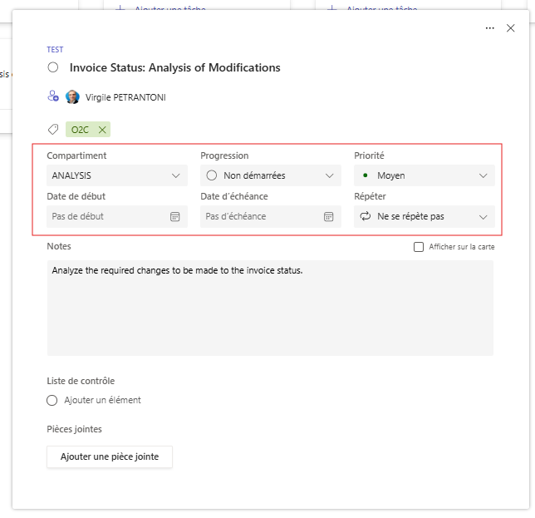The height and width of the screenshot is (518, 535).
Task: Click Ajouter une pièce jointe button
Action: 110,457
